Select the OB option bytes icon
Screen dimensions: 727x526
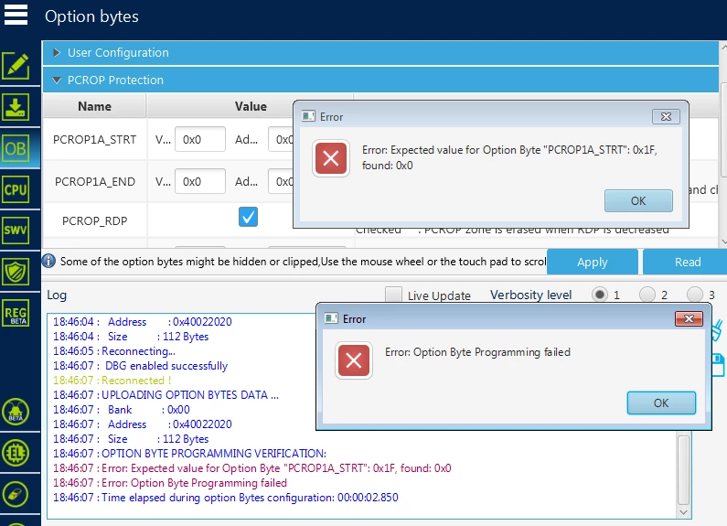[16, 148]
